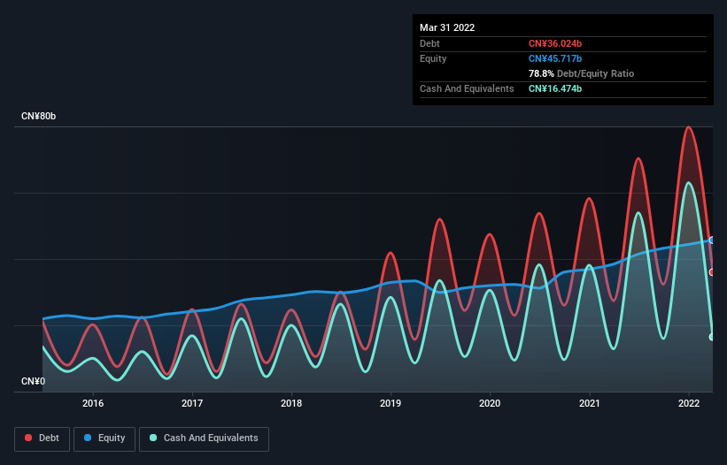Click the 2019 x-axis label

click(391, 403)
